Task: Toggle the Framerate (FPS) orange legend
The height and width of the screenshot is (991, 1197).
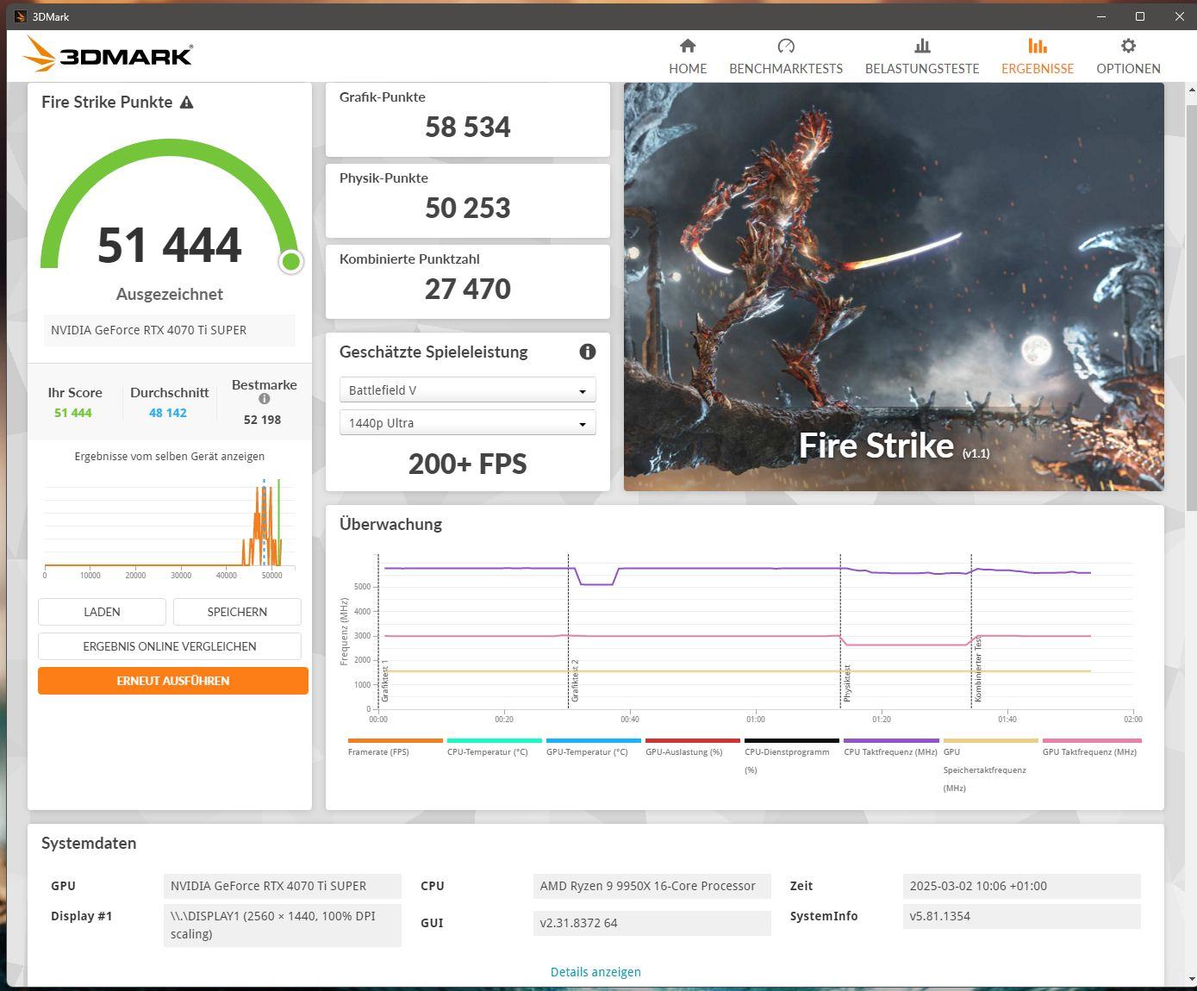Action: [396, 746]
